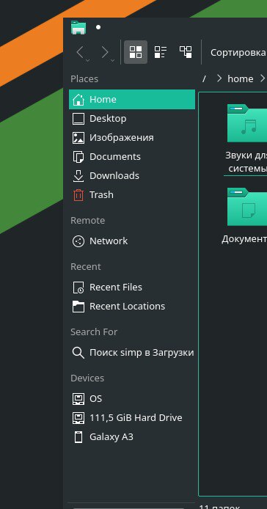Click the root slash in breadcrumb path

[x=204, y=79]
